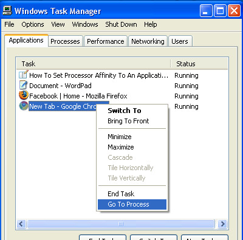Click the horizontal scrollbar thumb
Viewport: 243px width, 240px height.
point(121,224)
